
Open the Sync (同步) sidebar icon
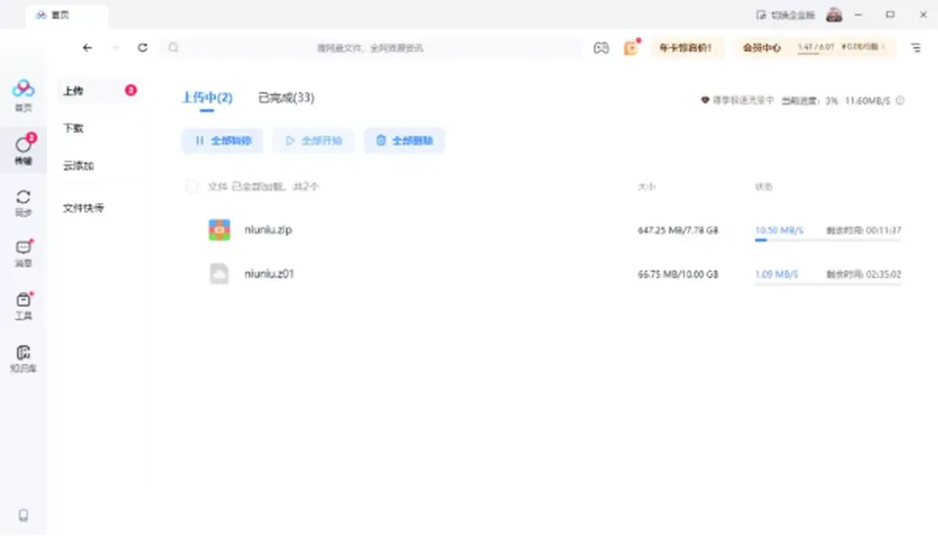pyautogui.click(x=23, y=203)
